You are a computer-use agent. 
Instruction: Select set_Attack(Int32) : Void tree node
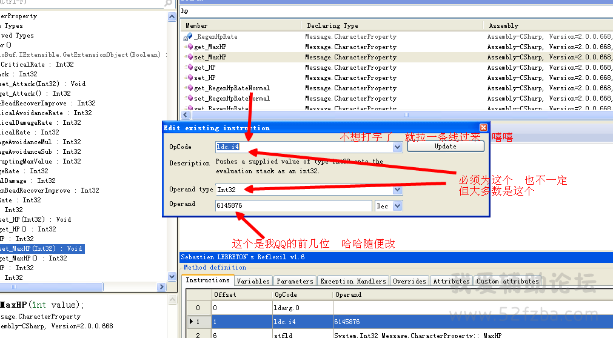pos(42,84)
